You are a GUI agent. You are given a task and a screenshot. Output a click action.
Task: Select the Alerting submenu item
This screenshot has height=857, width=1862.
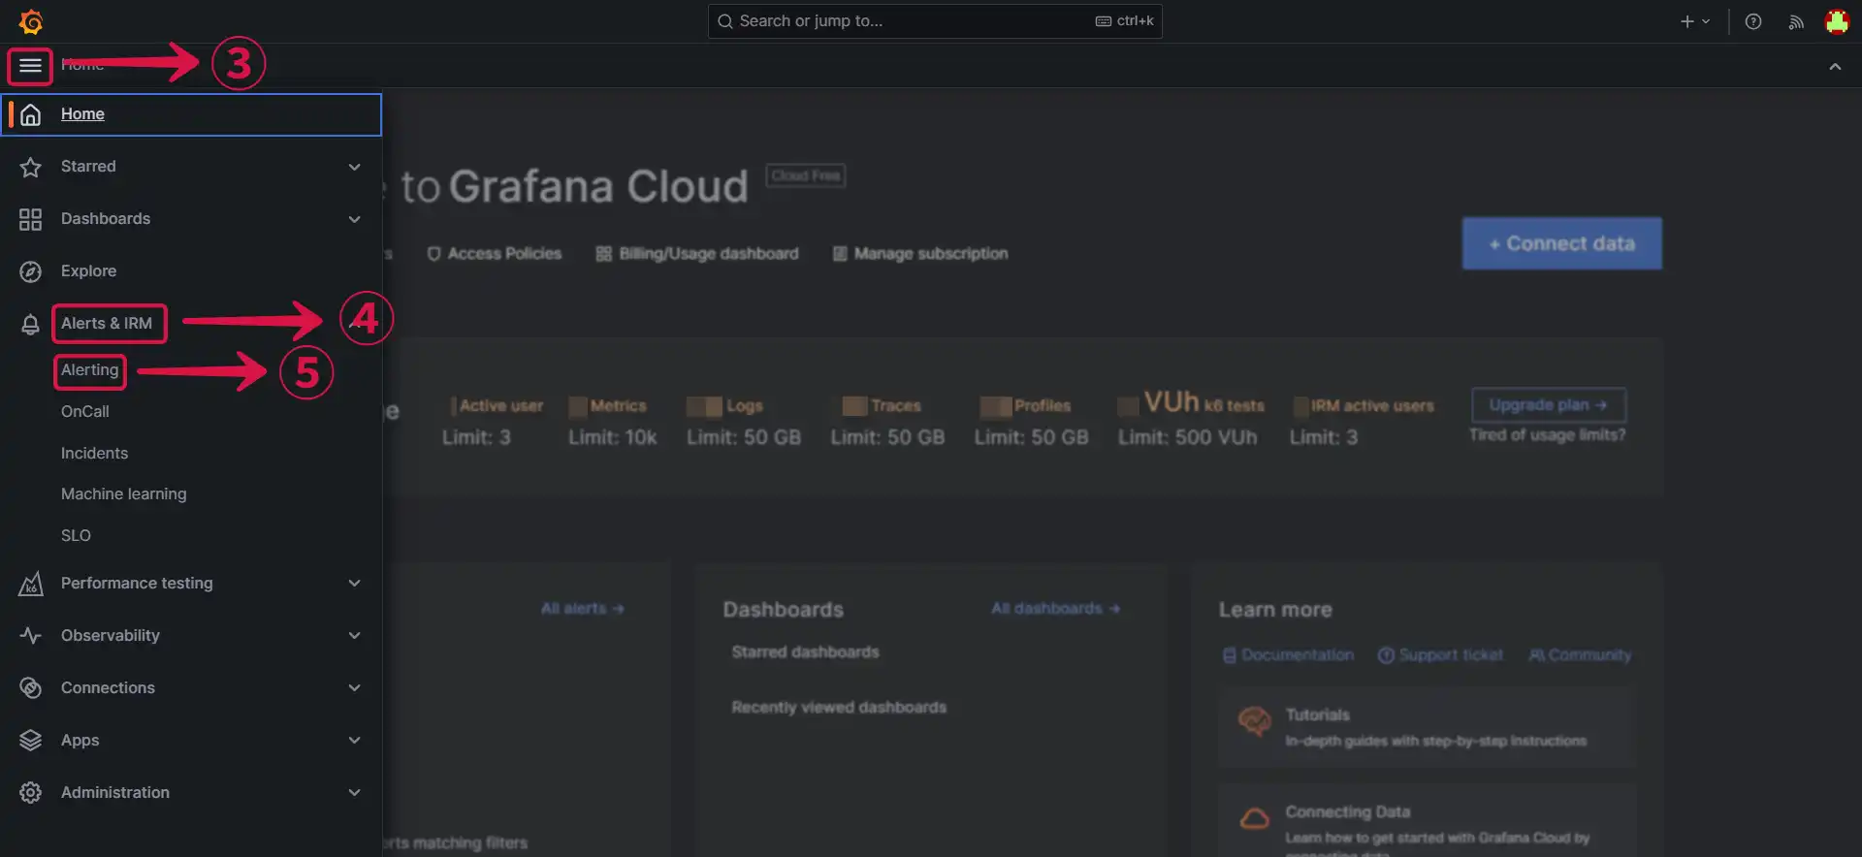(x=89, y=370)
